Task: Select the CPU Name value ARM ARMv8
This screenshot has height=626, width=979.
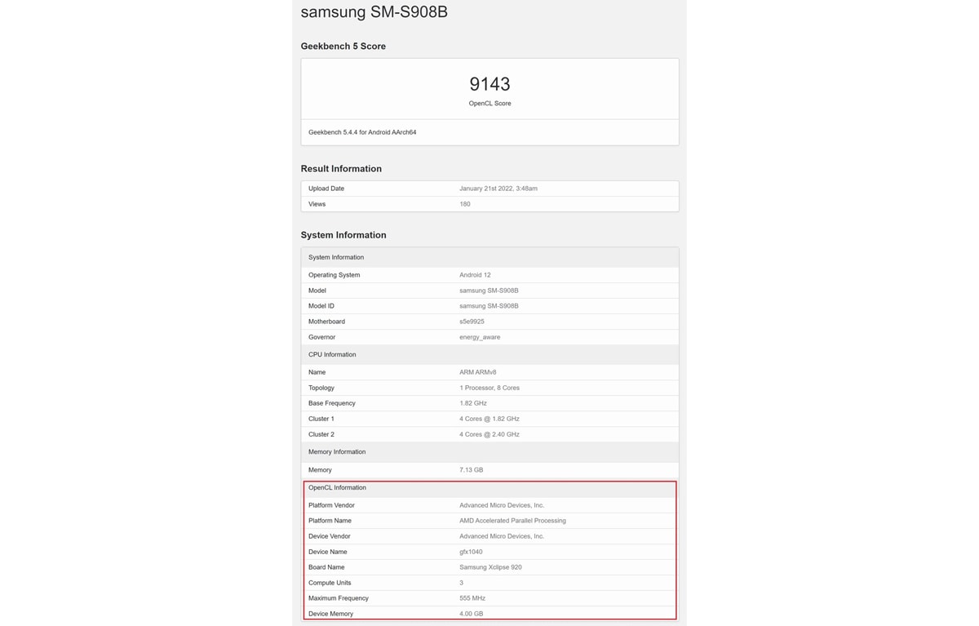Action: click(x=477, y=372)
